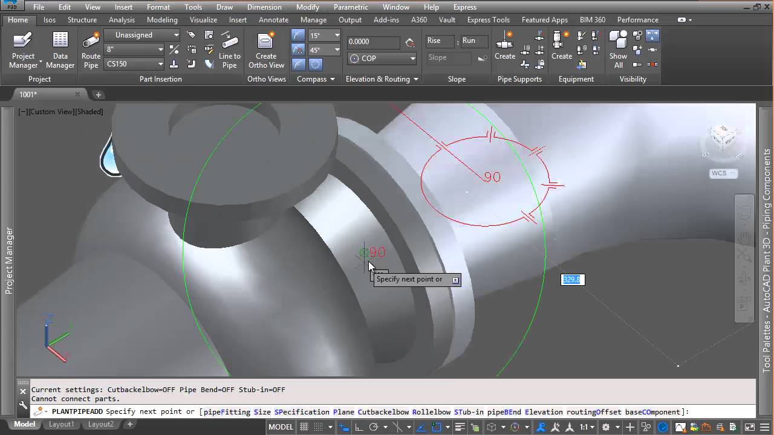This screenshot has height=435, width=774.
Task: Expand the Compass panel
Action: coord(316,79)
